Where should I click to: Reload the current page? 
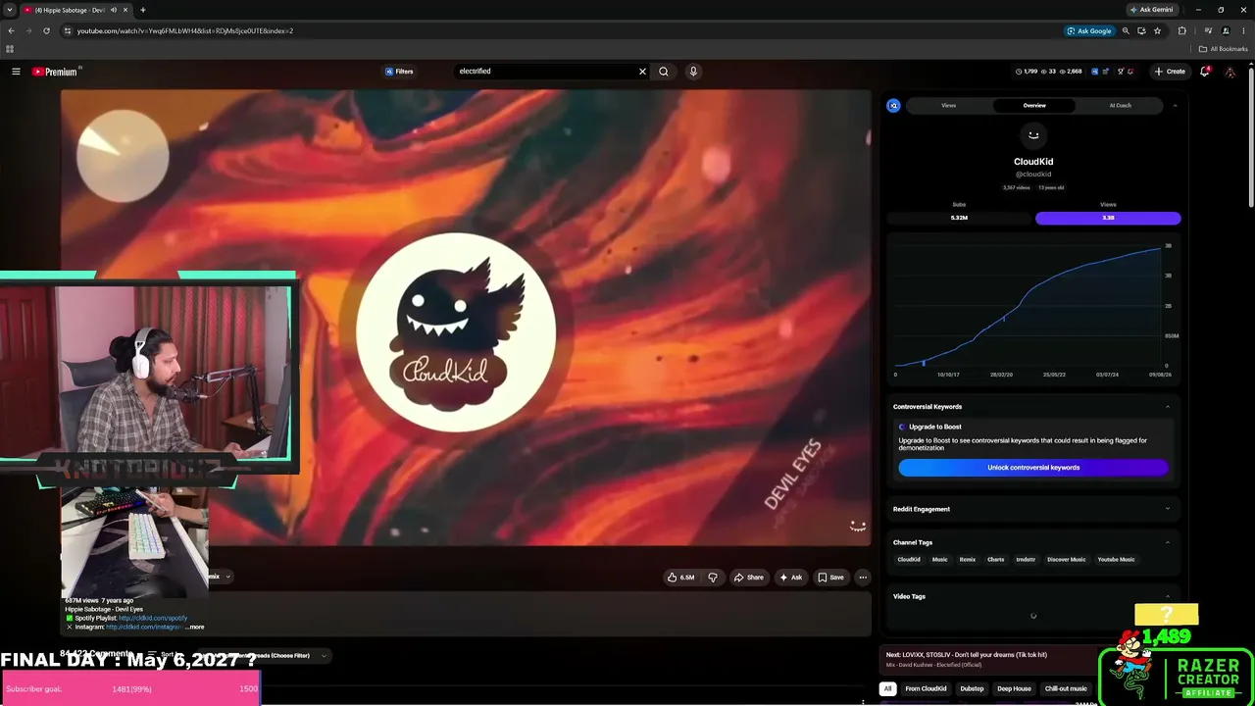[x=46, y=30]
